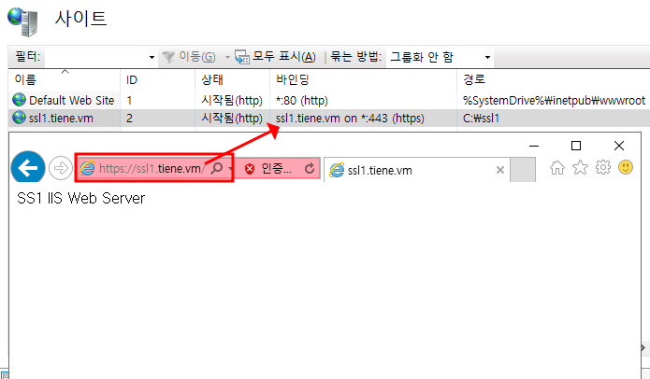Click the Internet Explorer icon in address bar
This screenshot has width=650, height=379.
point(87,168)
